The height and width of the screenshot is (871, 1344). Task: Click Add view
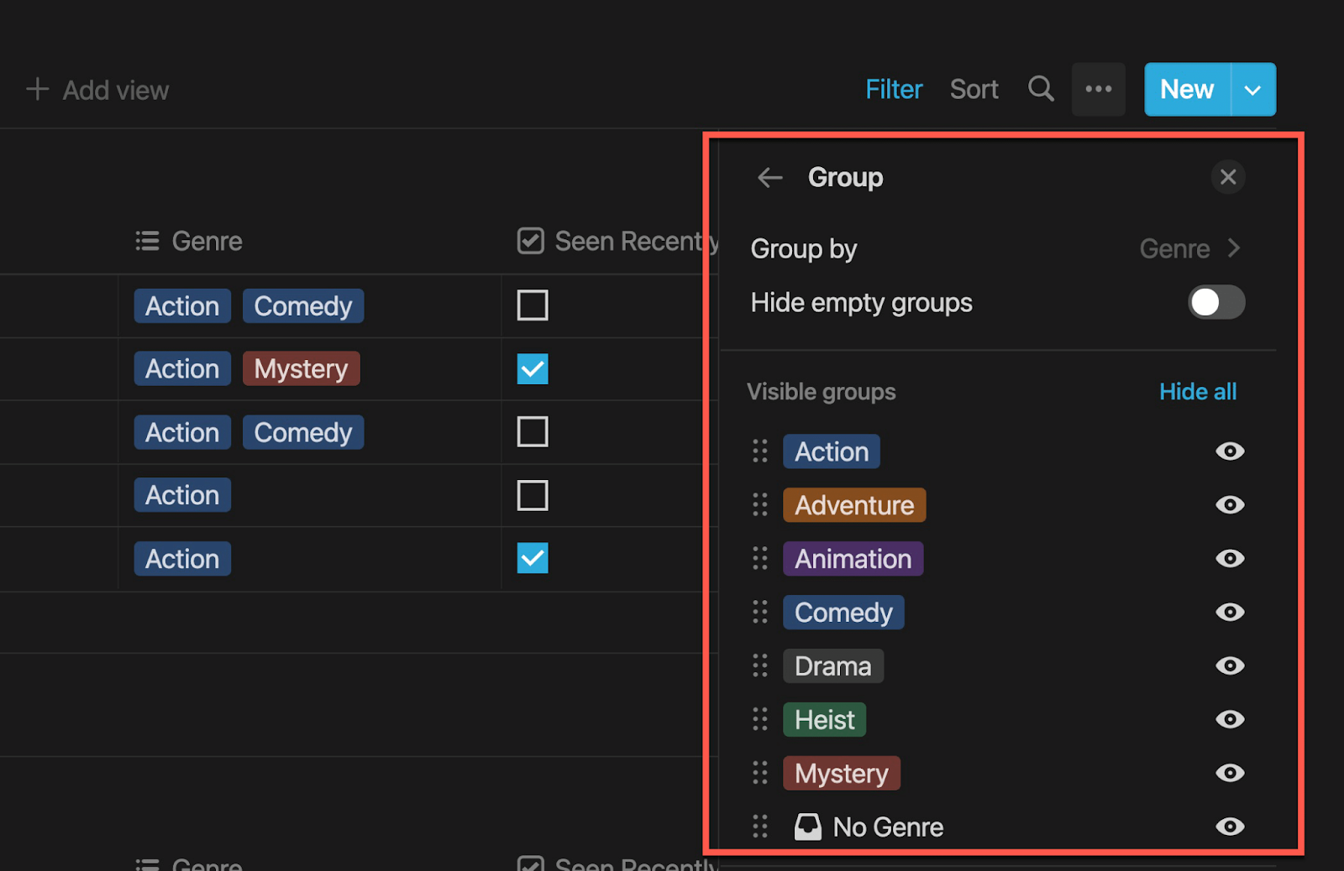97,90
